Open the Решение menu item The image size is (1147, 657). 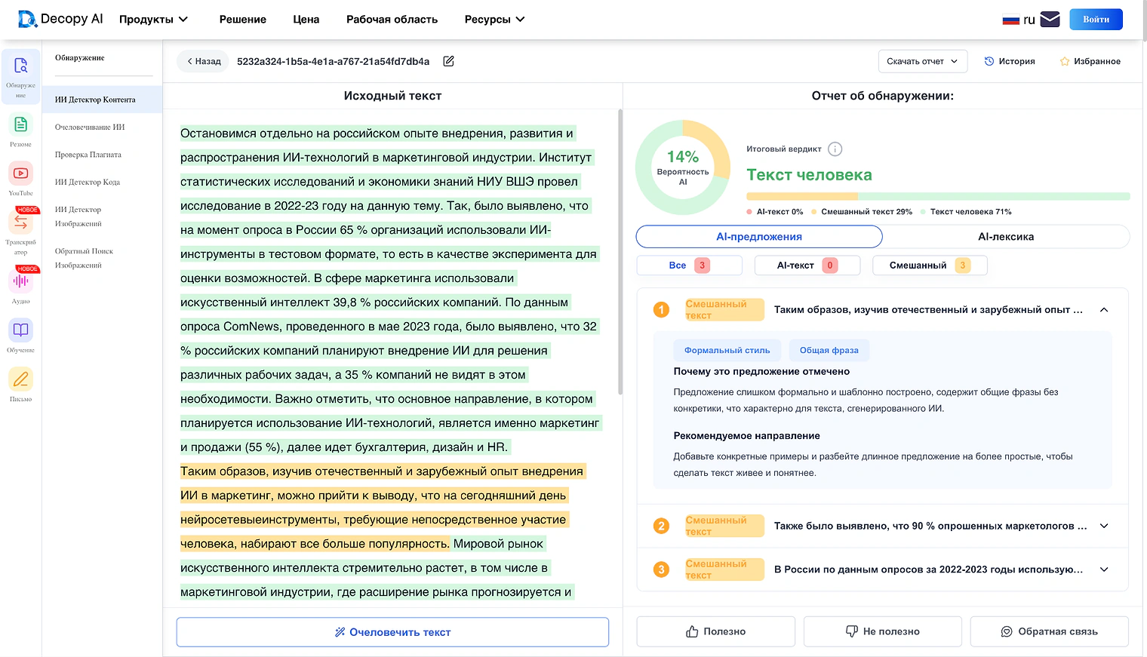243,19
